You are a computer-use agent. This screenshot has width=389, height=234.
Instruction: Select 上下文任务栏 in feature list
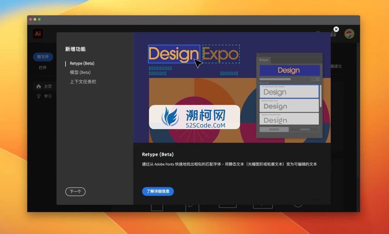point(83,82)
